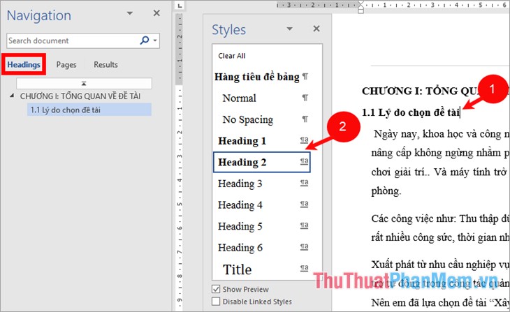Select 1.1 Lý do chọn đề tài in Navigation

(x=89, y=110)
